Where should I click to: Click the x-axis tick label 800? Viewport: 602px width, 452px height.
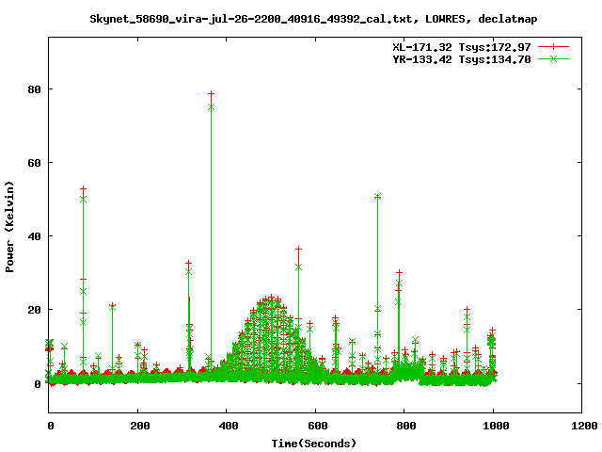(x=406, y=426)
